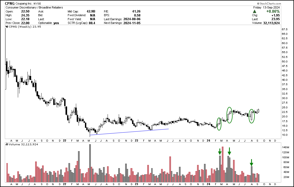Click the High value 24.35
The image size is (294, 187).
tap(25, 15)
